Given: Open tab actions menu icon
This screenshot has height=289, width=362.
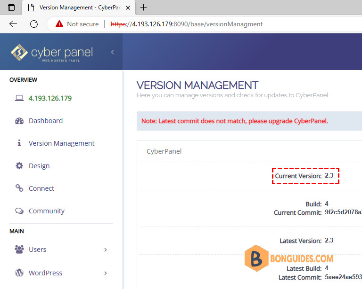Looking at the screenshot, I should tap(11, 8).
